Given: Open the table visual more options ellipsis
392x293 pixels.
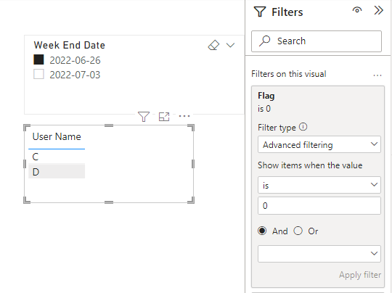Looking at the screenshot, I should 184,116.
